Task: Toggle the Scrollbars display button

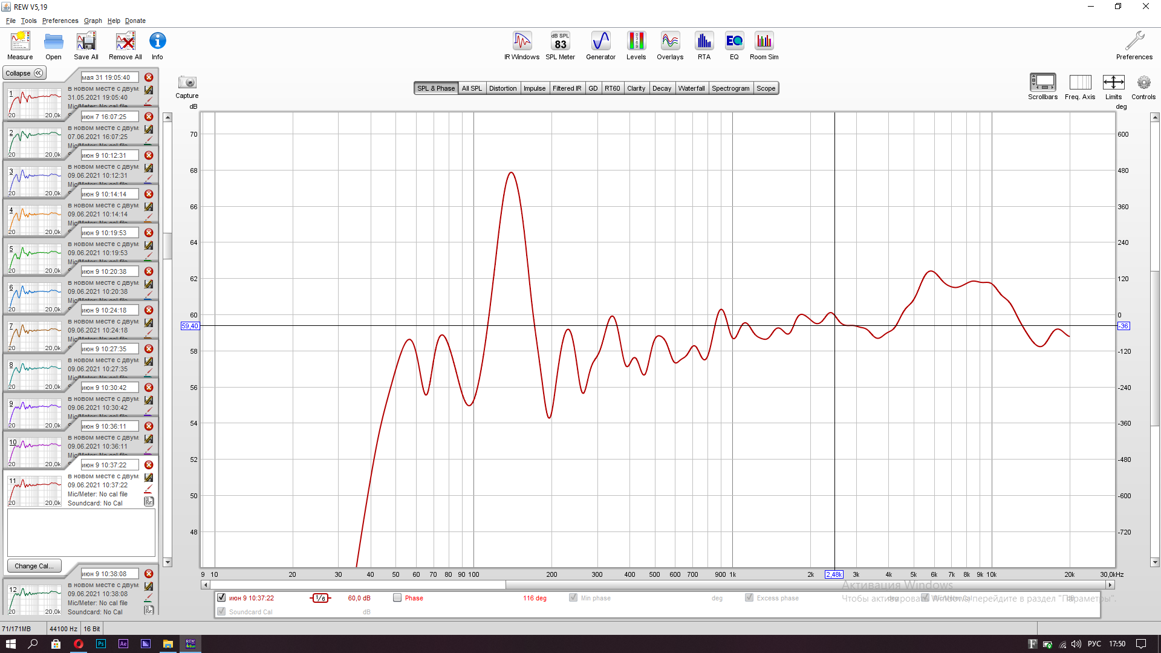Action: [1042, 83]
